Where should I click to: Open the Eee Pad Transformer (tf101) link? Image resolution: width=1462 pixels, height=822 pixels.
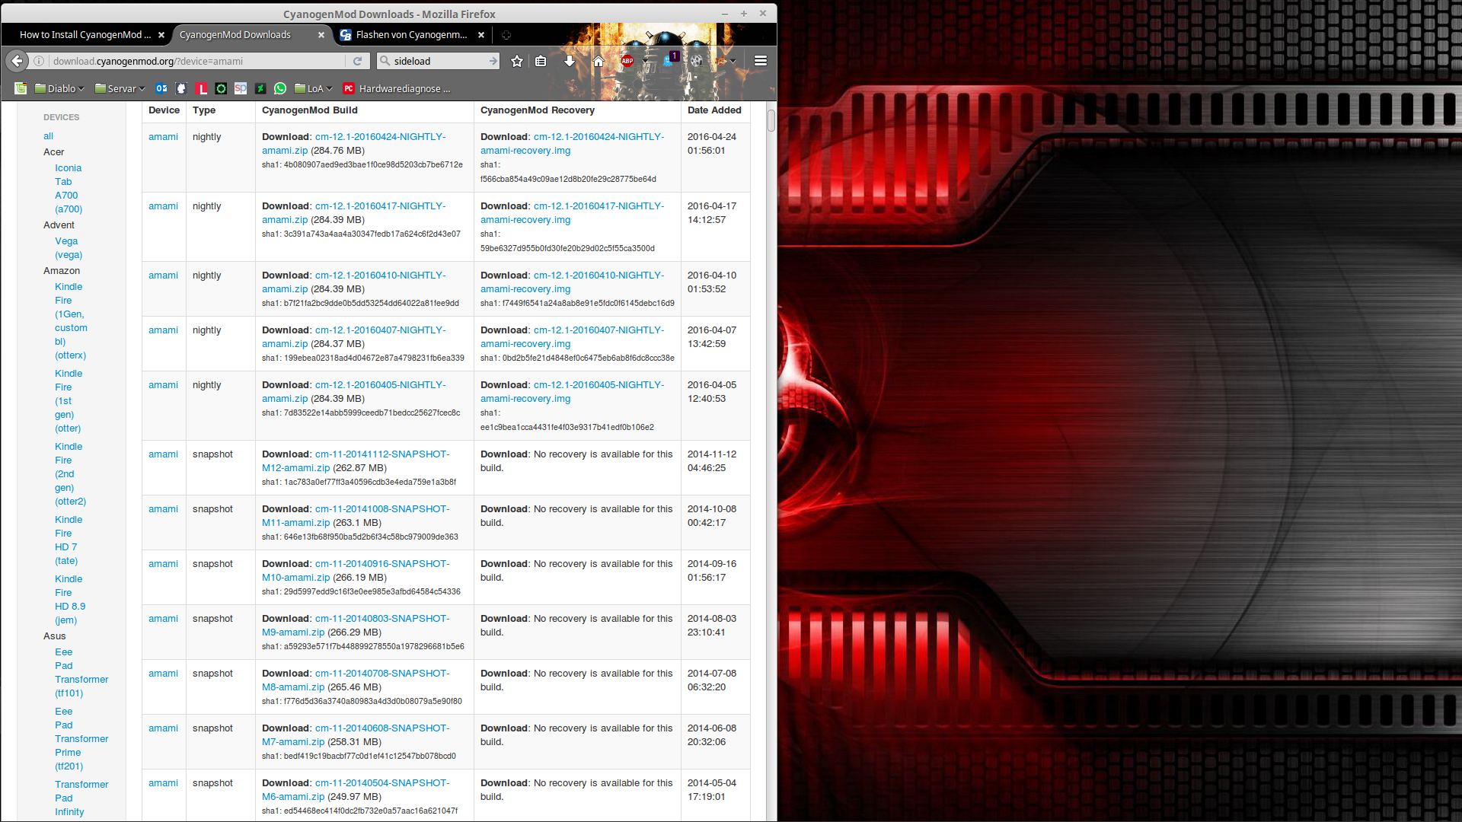tap(81, 673)
